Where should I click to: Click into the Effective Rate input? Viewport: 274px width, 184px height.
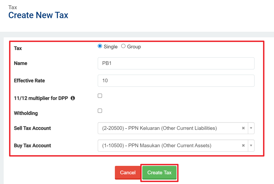(176, 81)
